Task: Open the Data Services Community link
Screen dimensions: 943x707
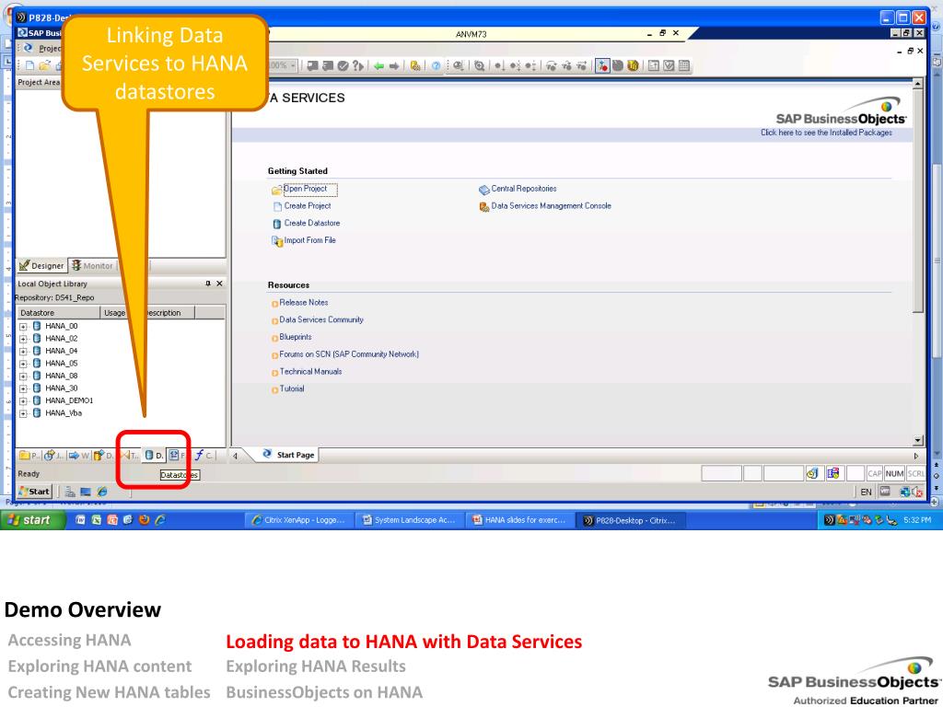Action: (321, 319)
